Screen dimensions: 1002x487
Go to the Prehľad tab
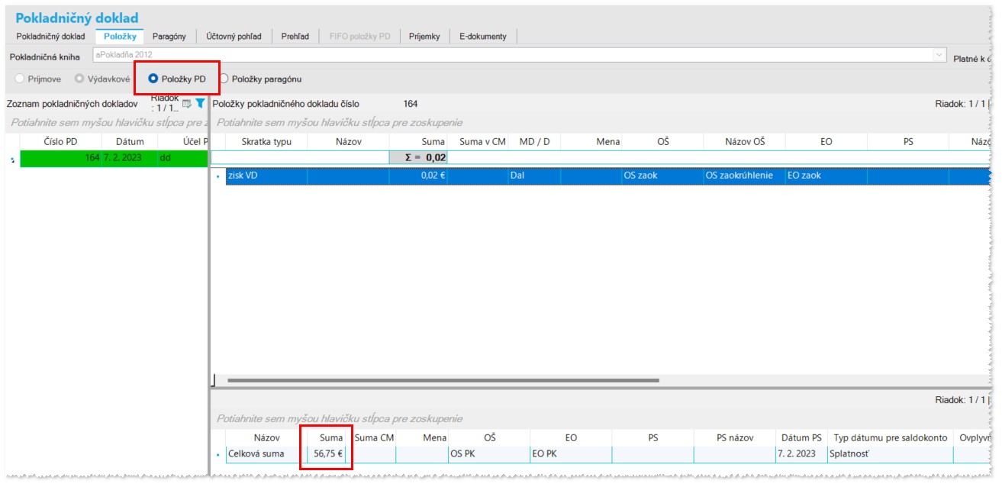(295, 36)
